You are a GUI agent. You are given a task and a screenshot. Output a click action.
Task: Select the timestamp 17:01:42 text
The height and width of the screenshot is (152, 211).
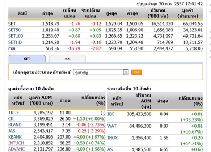(194, 4)
